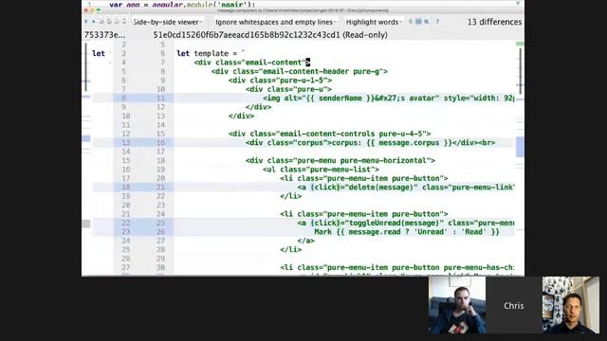Click the div class="pure-u-1-5" line
Image resolution: width=607 pixels, height=341 pixels.
coord(280,80)
